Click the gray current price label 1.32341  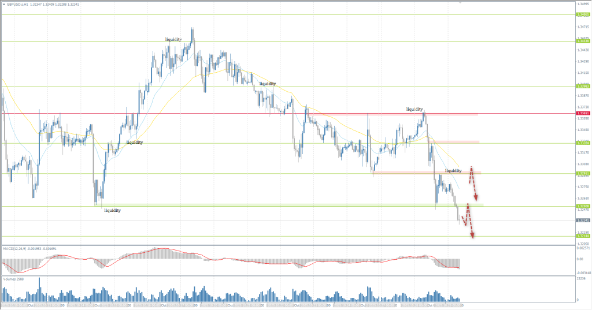coord(582,221)
